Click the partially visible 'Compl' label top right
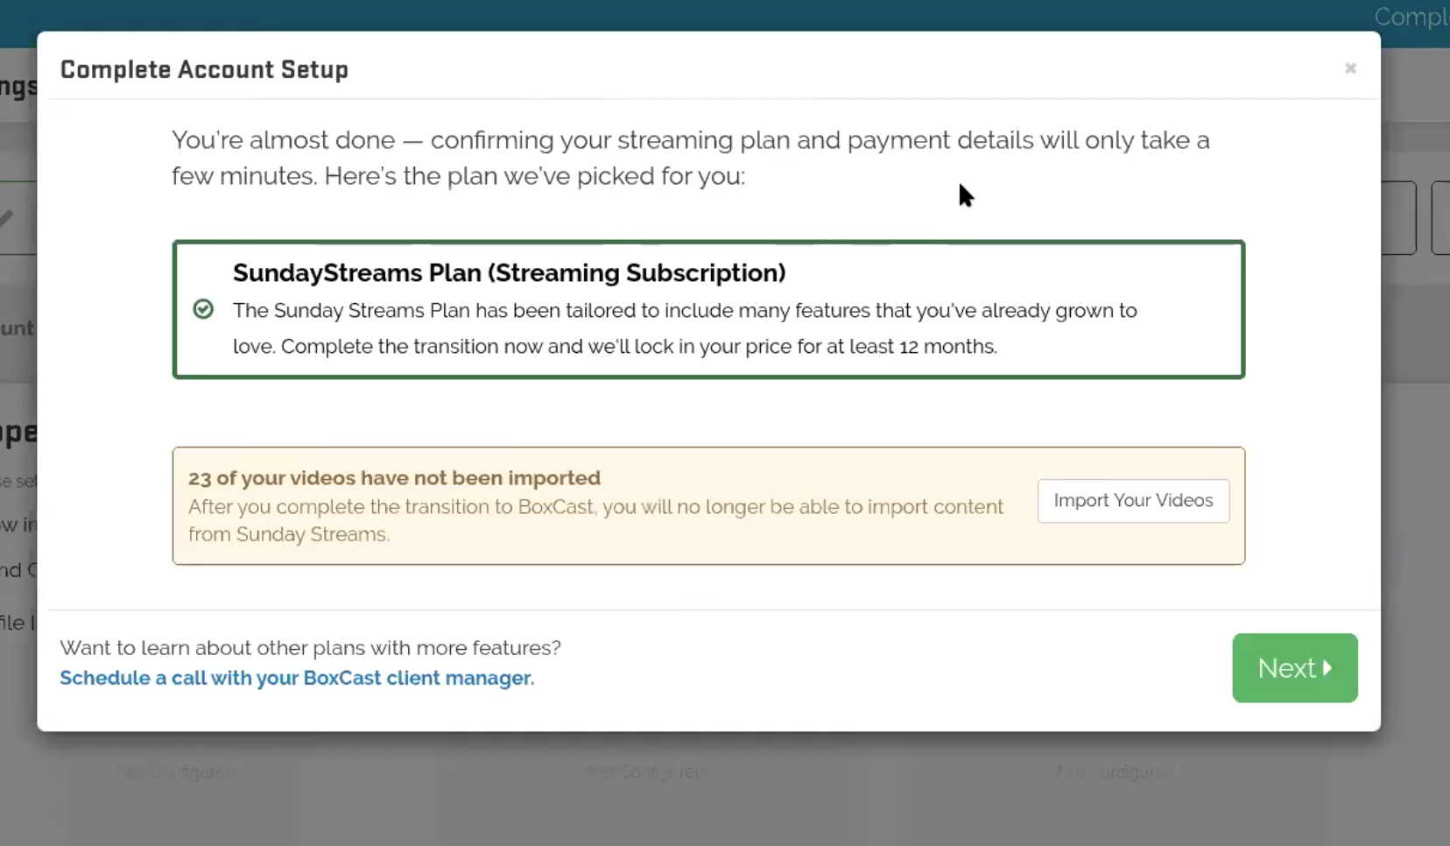Viewport: 1450px width, 846px height. [1410, 17]
